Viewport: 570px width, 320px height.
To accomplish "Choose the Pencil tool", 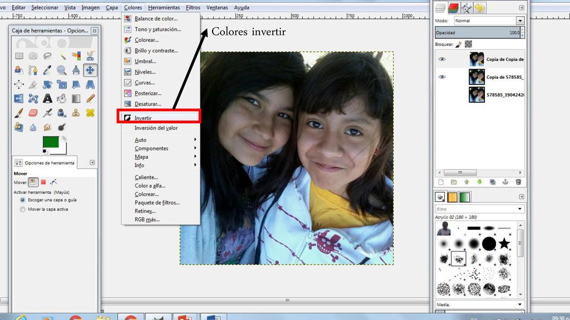I will pyautogui.click(x=90, y=98).
